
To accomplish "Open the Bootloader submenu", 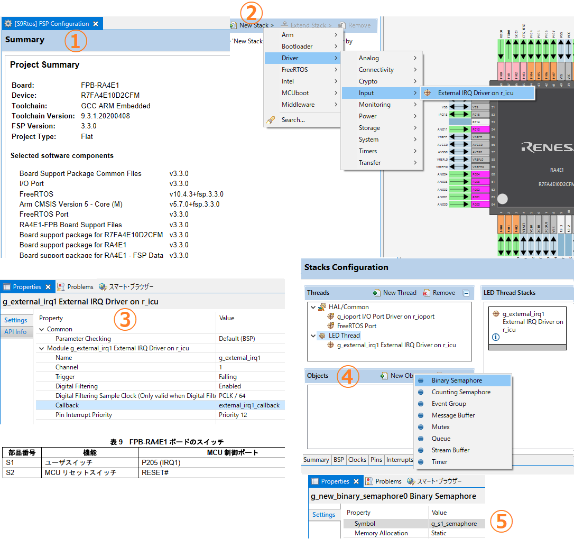I will point(302,47).
